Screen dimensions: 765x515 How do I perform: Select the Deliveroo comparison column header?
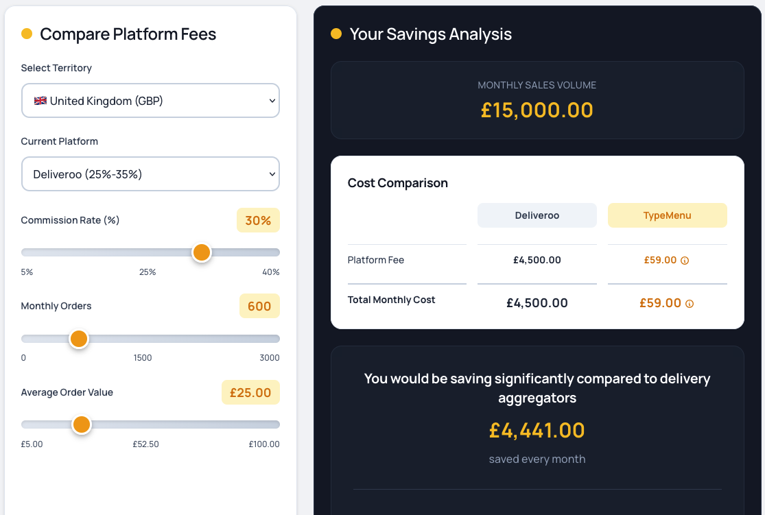coord(537,215)
